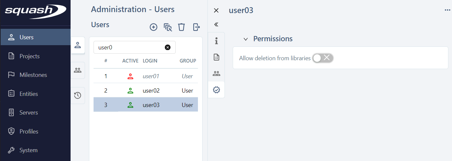Click the delete users trash icon

[x=182, y=27]
